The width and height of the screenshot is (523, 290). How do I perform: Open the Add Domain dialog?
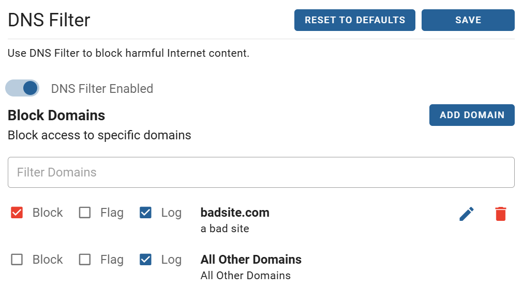click(472, 115)
